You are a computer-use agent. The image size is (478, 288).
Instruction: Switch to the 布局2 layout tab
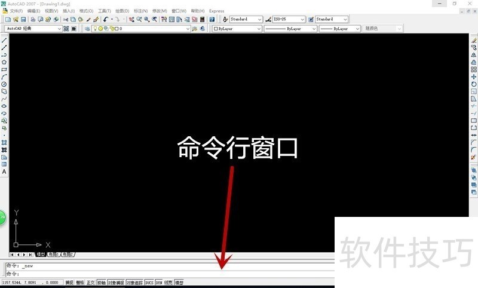[x=68, y=254]
